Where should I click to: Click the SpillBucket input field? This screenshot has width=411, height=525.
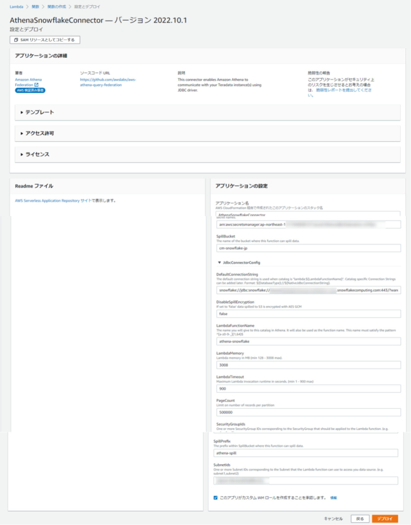pos(308,248)
